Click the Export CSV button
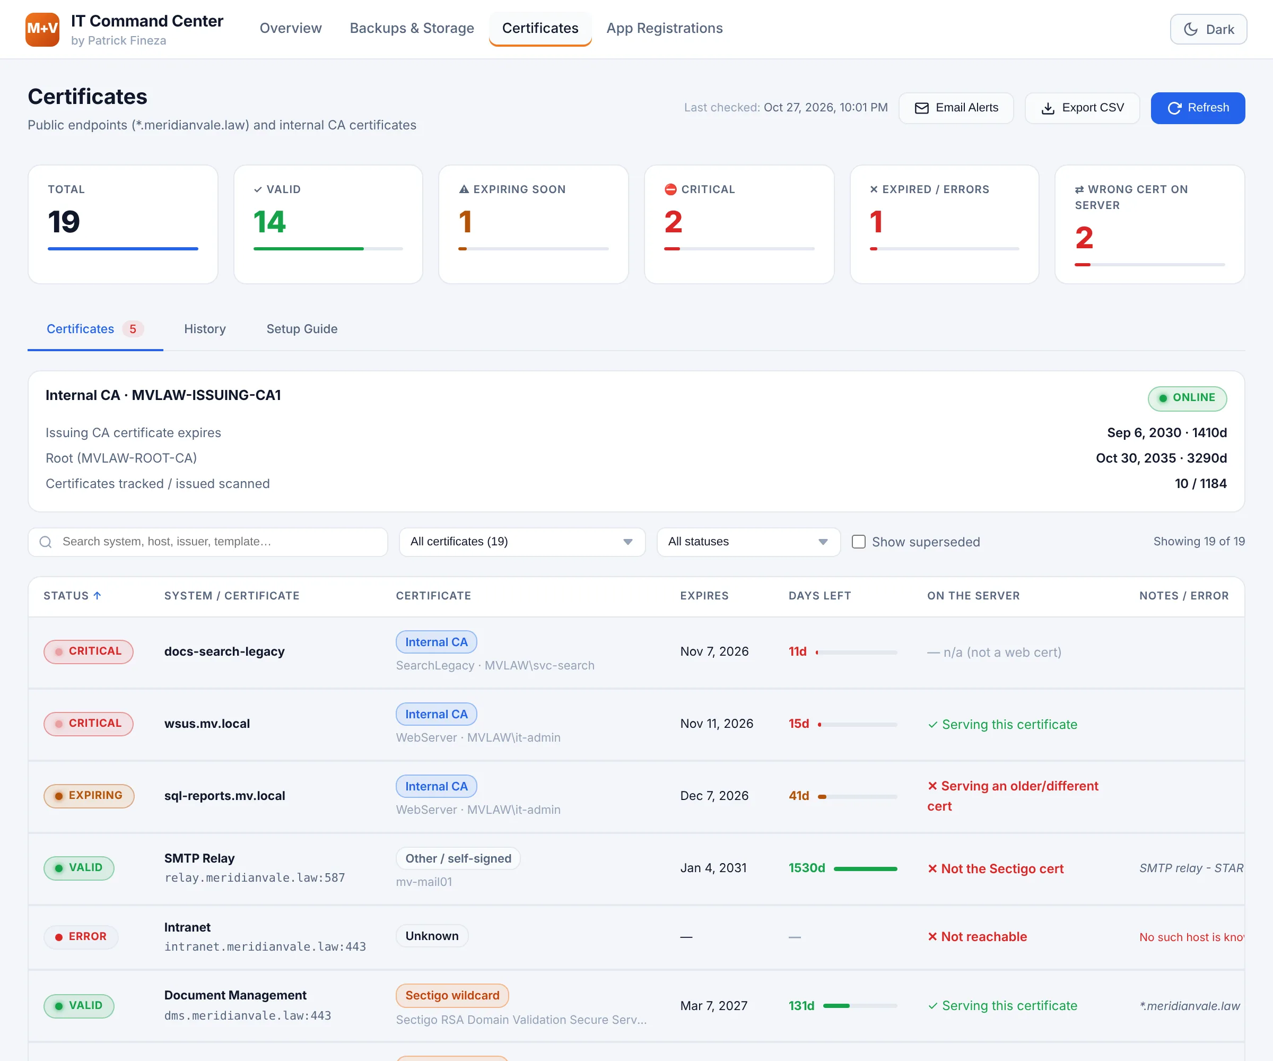Image resolution: width=1273 pixels, height=1061 pixels. point(1082,108)
